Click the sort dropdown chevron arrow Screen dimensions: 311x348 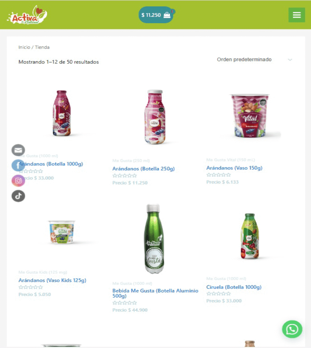(290, 60)
